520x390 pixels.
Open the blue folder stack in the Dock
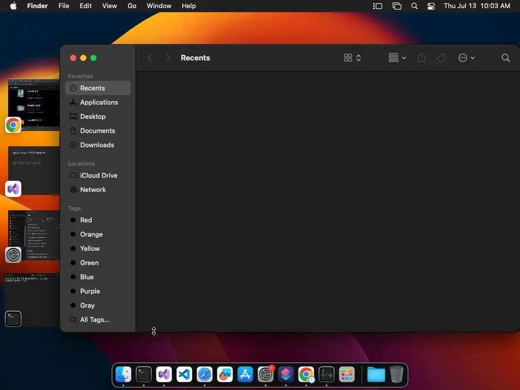pyautogui.click(x=376, y=374)
